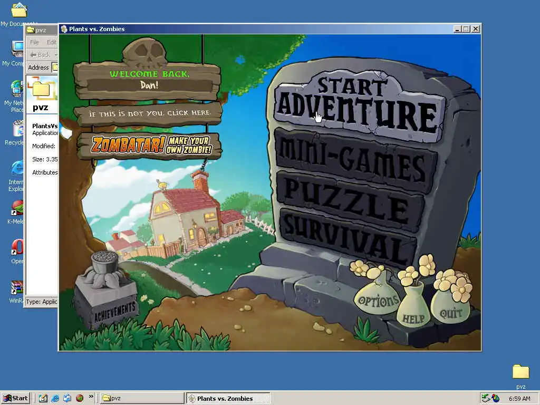This screenshot has width=540, height=405.
Task: Open Survival mode
Action: [x=348, y=237]
